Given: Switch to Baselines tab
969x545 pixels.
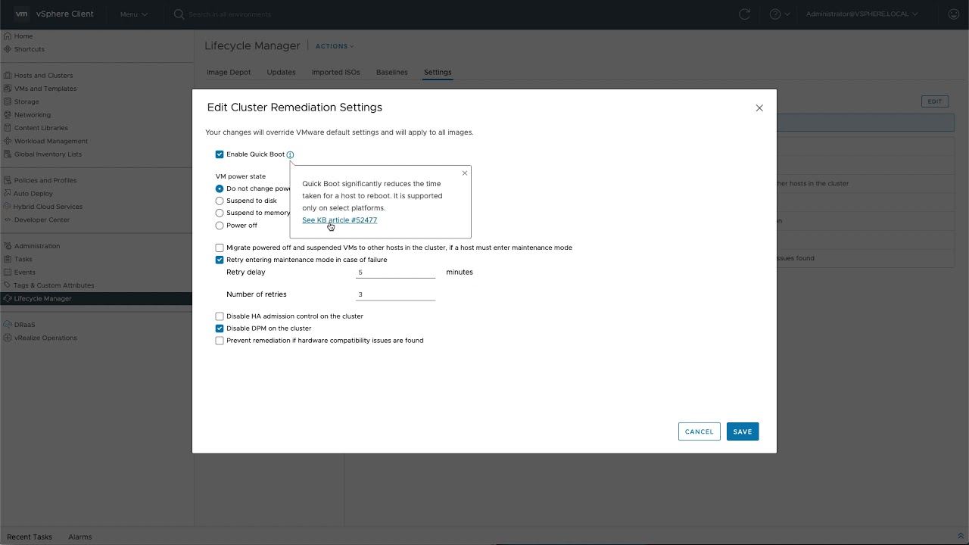Looking at the screenshot, I should tap(391, 73).
